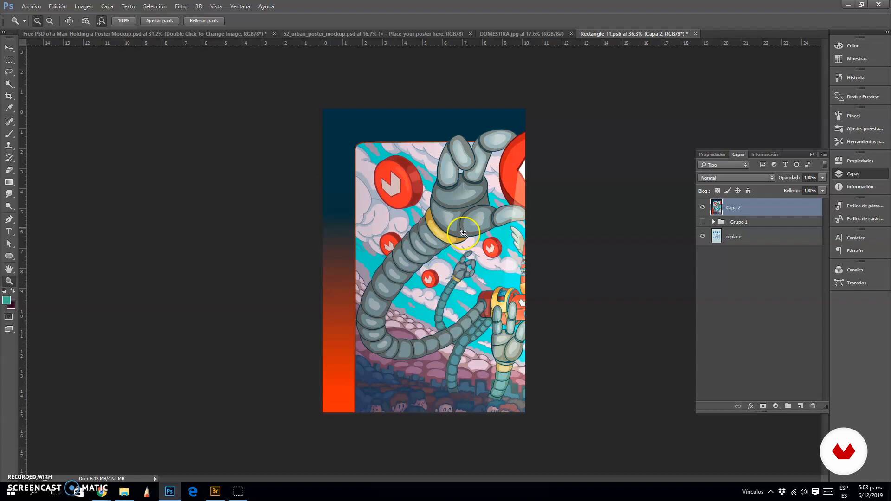
Task: Open the Device Preview panel
Action: (862, 97)
